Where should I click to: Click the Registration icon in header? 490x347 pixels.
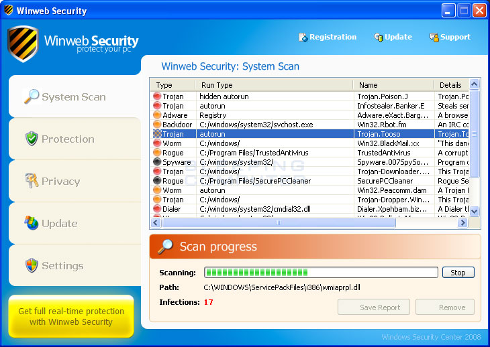pos(303,38)
